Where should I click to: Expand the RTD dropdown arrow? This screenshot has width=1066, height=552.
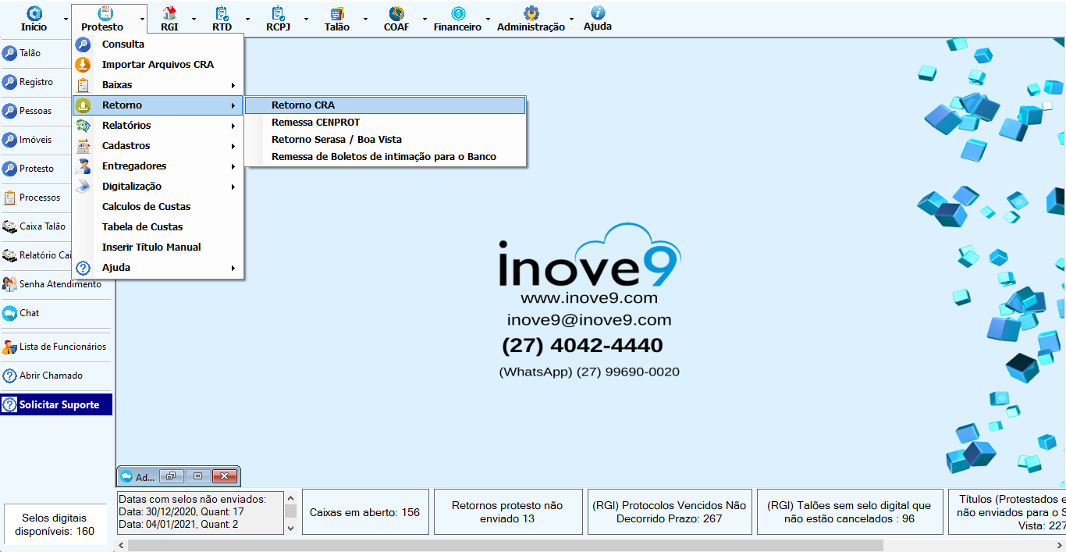point(247,19)
